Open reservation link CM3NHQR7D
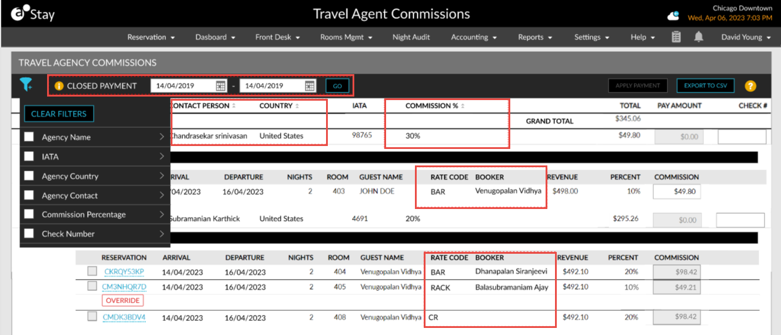The height and width of the screenshot is (335, 781). (124, 287)
